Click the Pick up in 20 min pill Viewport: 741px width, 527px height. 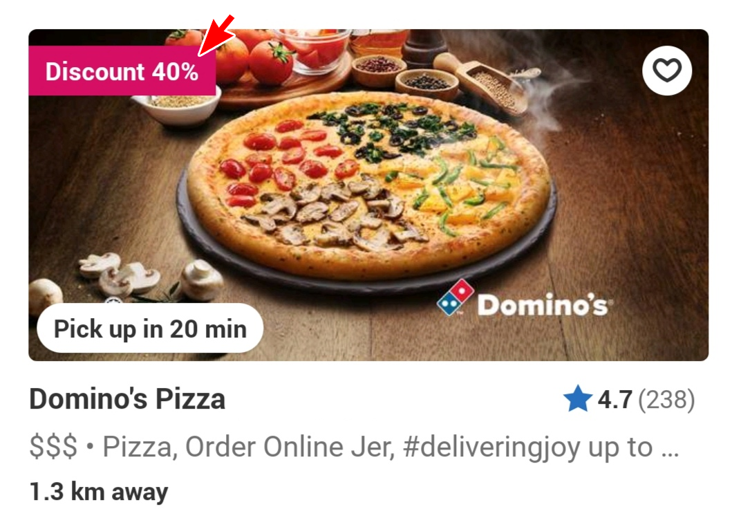[x=150, y=329]
